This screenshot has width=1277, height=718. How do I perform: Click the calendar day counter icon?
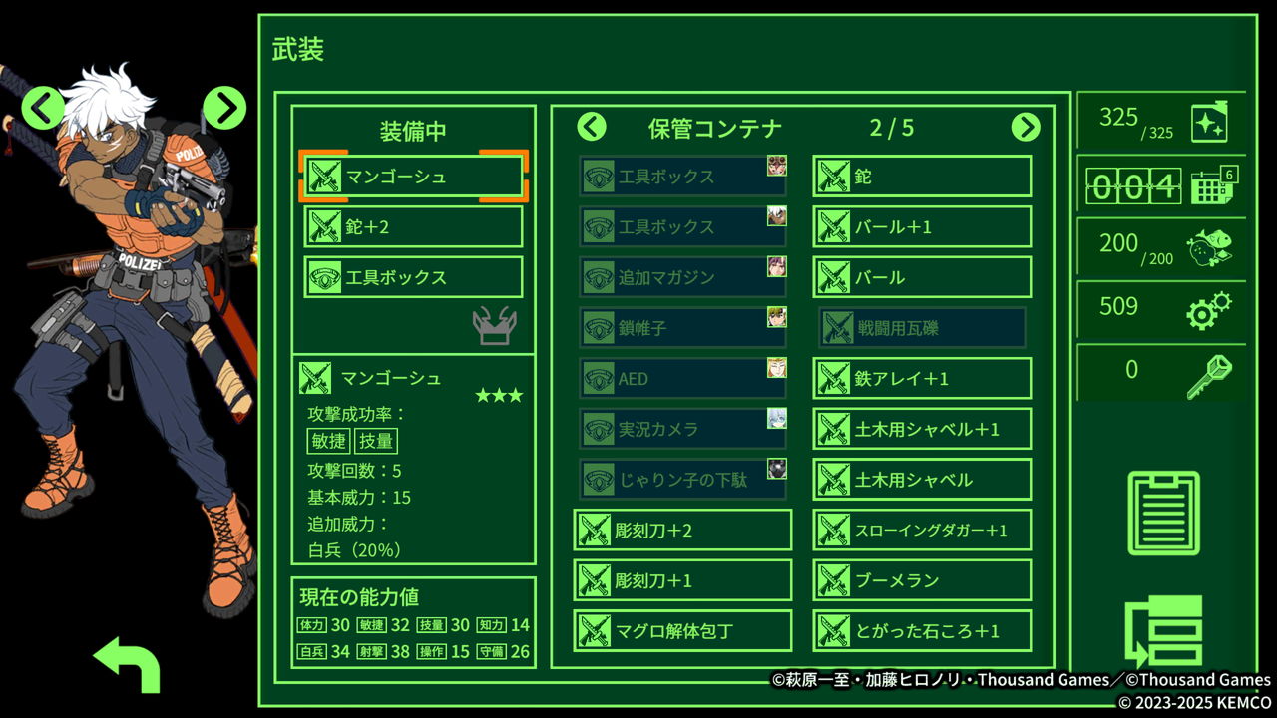click(1214, 185)
